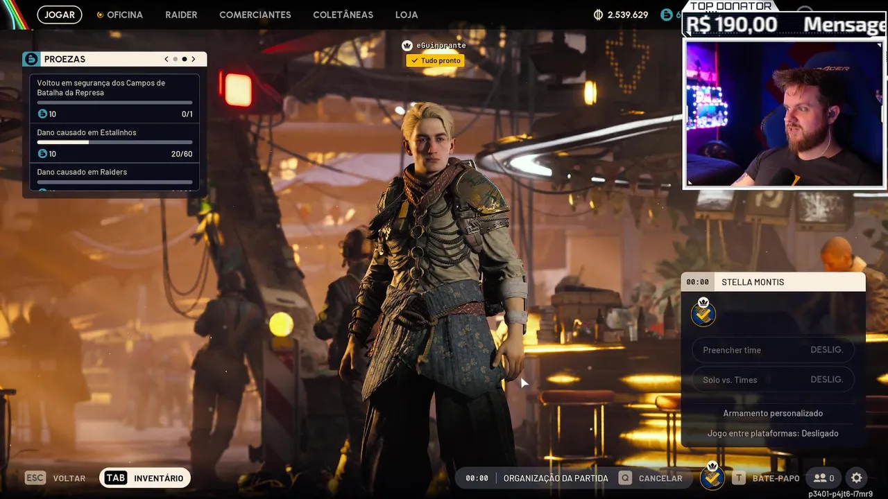The height and width of the screenshot is (499, 888).
Task: Click the Raiders damage progress bar
Action: [x=114, y=182]
